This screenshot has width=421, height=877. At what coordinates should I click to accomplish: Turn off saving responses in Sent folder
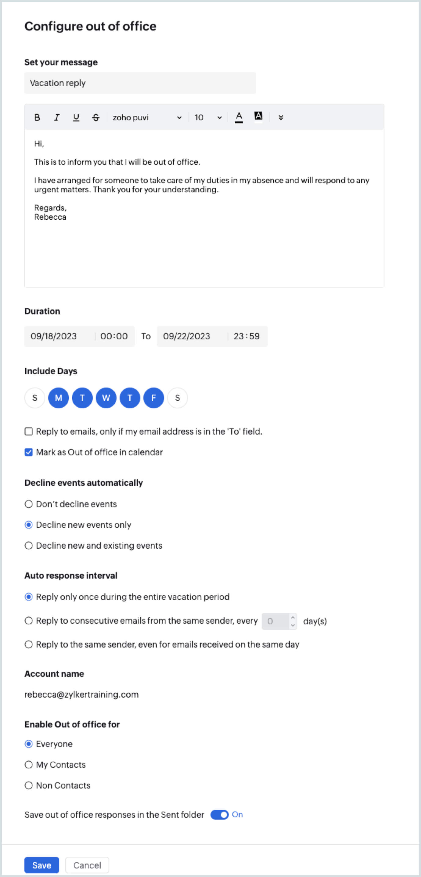pos(220,815)
